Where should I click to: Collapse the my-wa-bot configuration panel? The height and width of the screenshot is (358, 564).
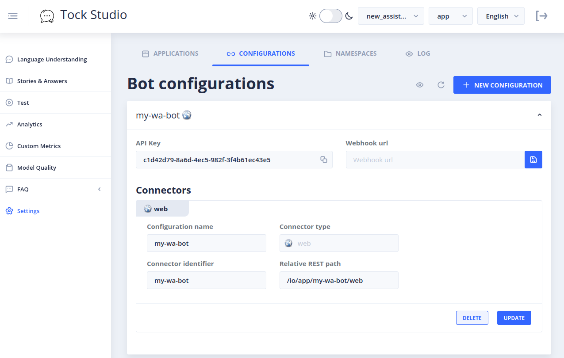pyautogui.click(x=539, y=115)
